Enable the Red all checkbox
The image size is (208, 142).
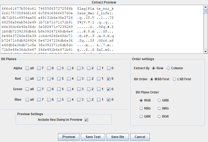point(27,79)
